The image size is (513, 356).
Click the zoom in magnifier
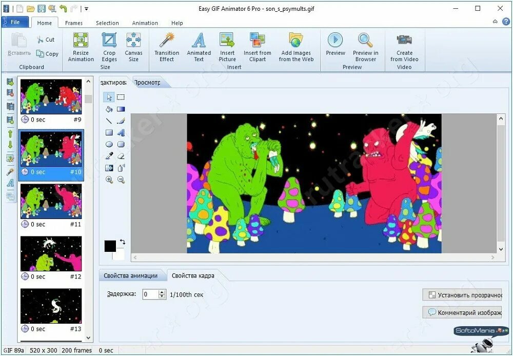[x=109, y=180]
